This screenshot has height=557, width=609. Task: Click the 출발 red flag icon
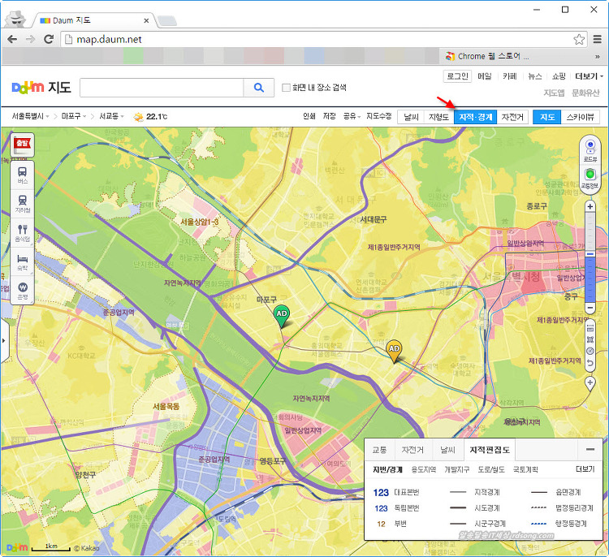[x=22, y=144]
